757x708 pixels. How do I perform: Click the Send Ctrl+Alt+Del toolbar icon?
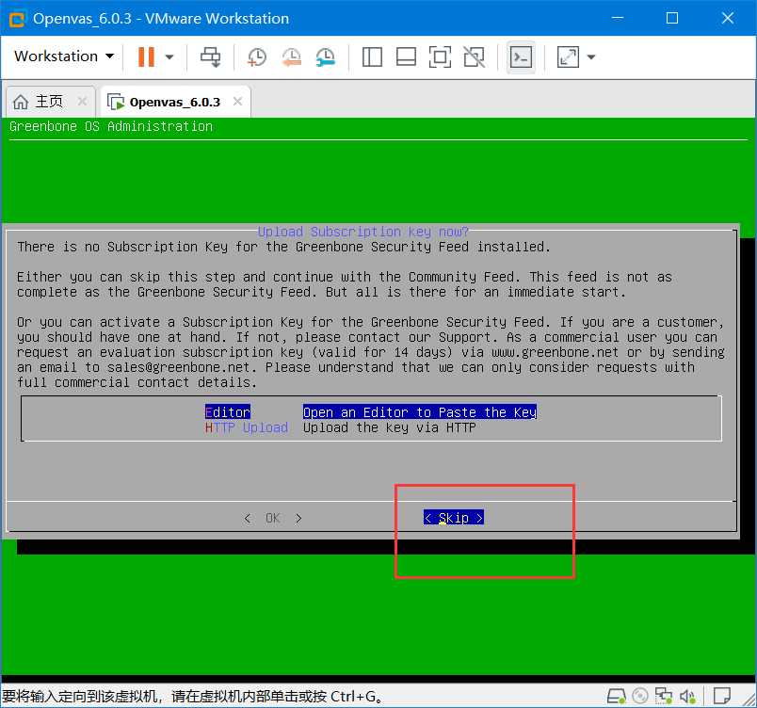coord(211,56)
